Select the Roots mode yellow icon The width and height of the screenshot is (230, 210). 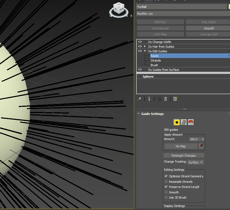coord(177,123)
